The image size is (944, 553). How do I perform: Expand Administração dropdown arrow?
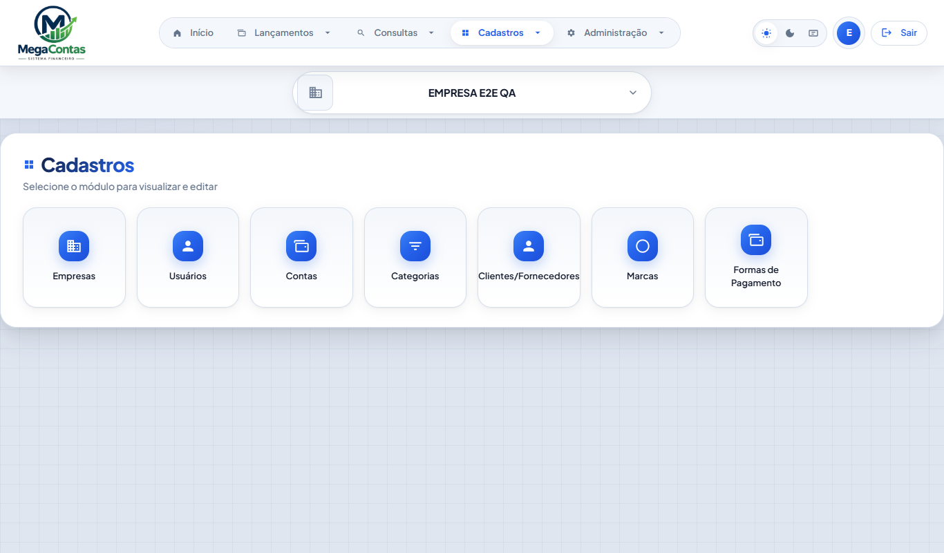click(x=661, y=33)
